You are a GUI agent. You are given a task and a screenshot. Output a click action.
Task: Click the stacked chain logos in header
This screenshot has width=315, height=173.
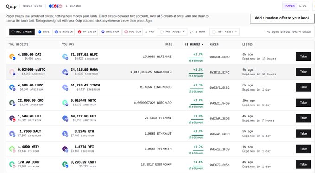56,6
